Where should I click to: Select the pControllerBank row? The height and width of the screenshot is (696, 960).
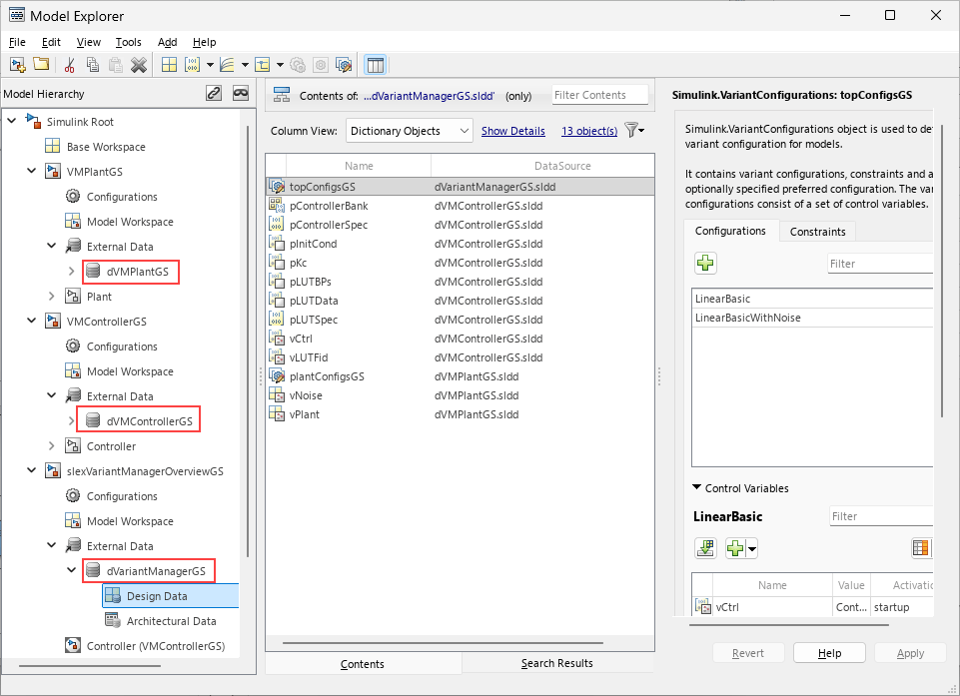click(x=460, y=206)
